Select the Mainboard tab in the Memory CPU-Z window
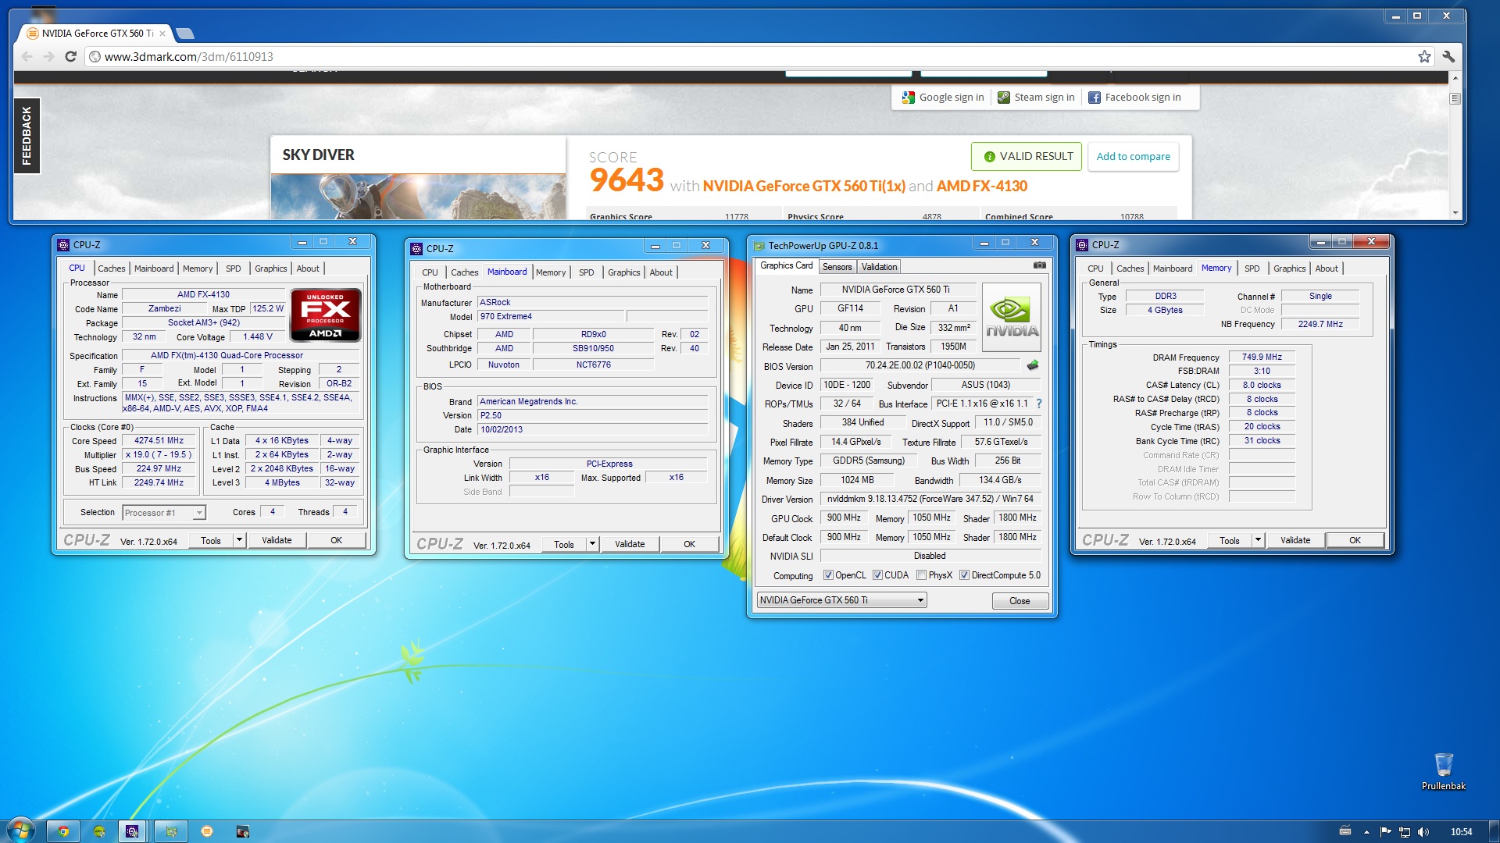The image size is (1500, 843). (1172, 269)
